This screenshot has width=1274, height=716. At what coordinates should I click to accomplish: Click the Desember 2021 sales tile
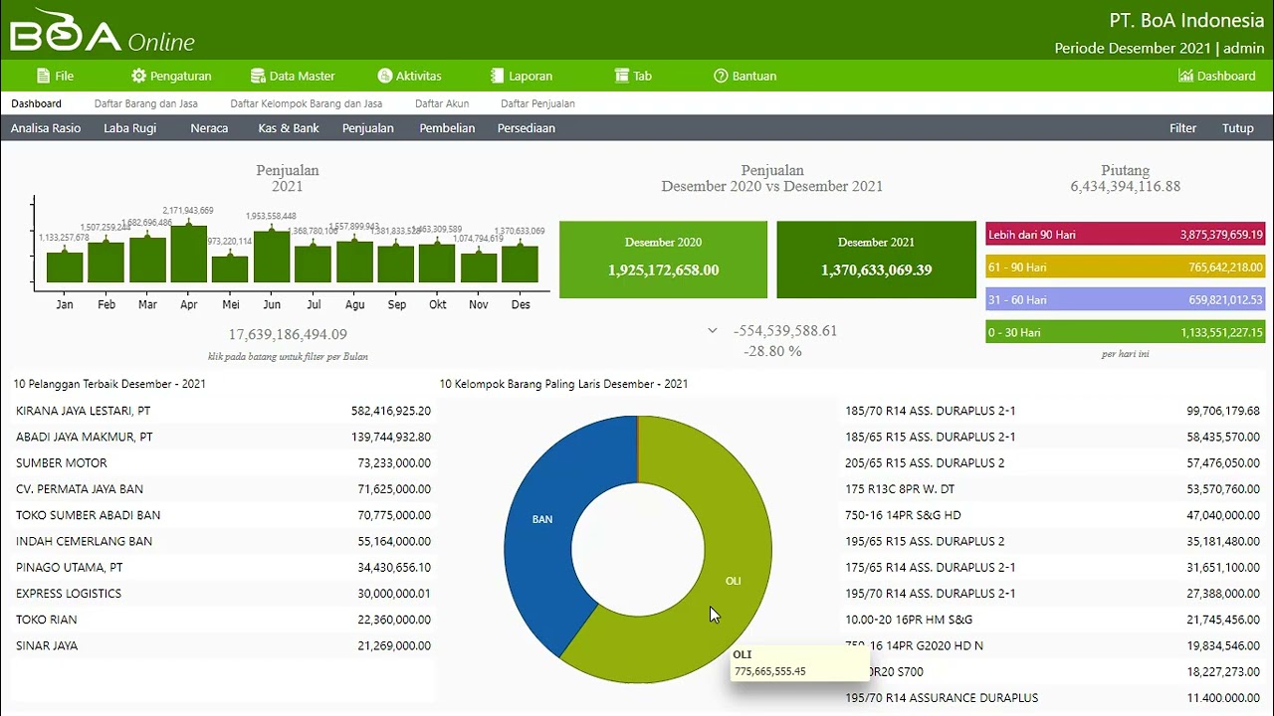pos(876,260)
